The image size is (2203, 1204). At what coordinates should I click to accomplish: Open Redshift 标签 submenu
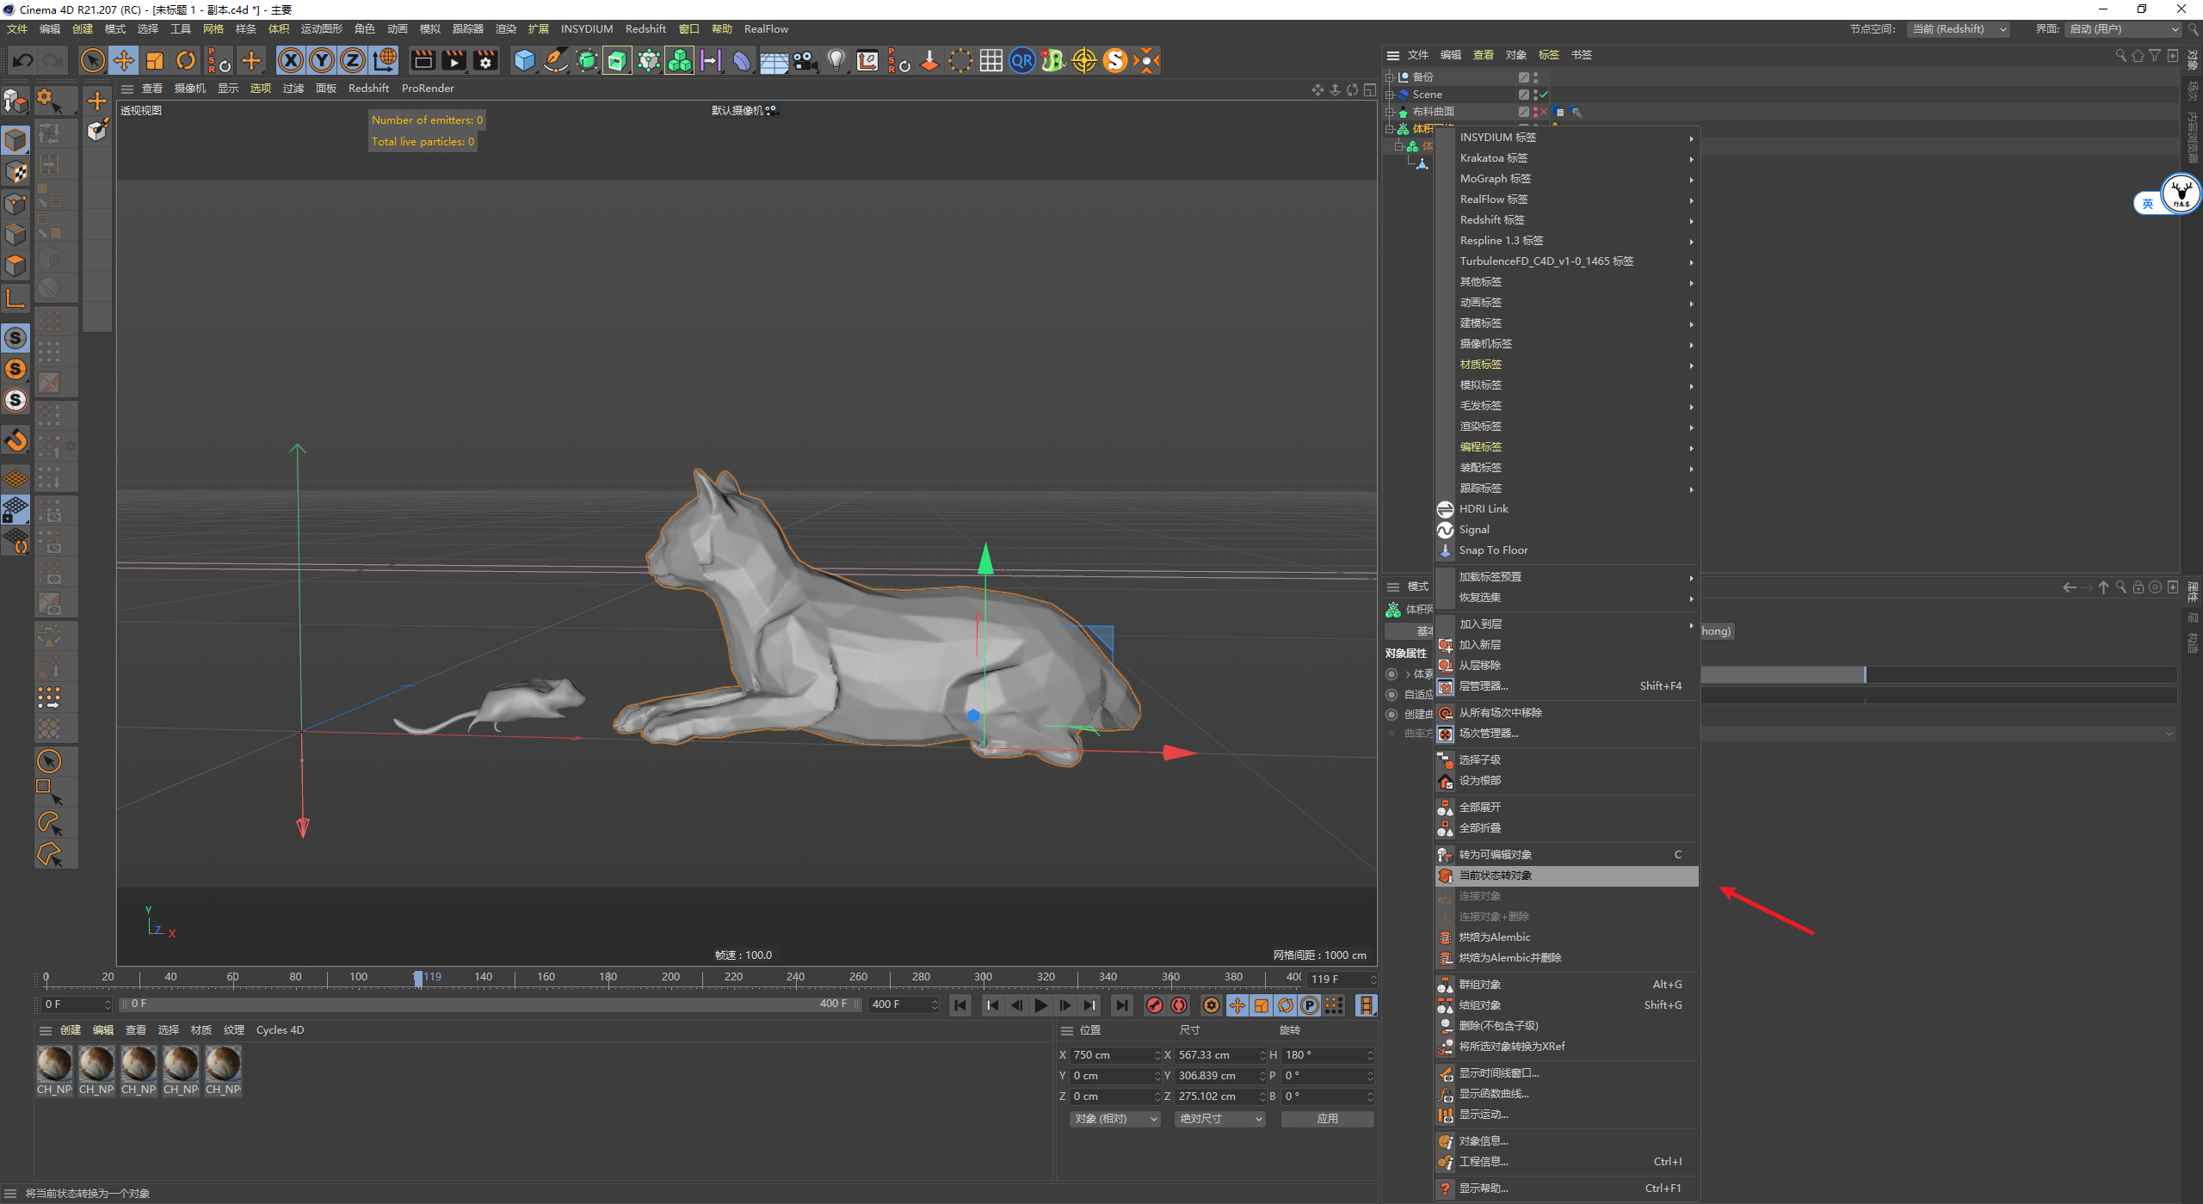(x=1492, y=220)
